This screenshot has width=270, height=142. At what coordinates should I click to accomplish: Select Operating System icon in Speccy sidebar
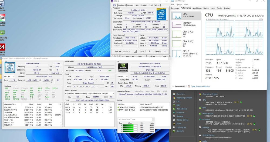point(174,98)
